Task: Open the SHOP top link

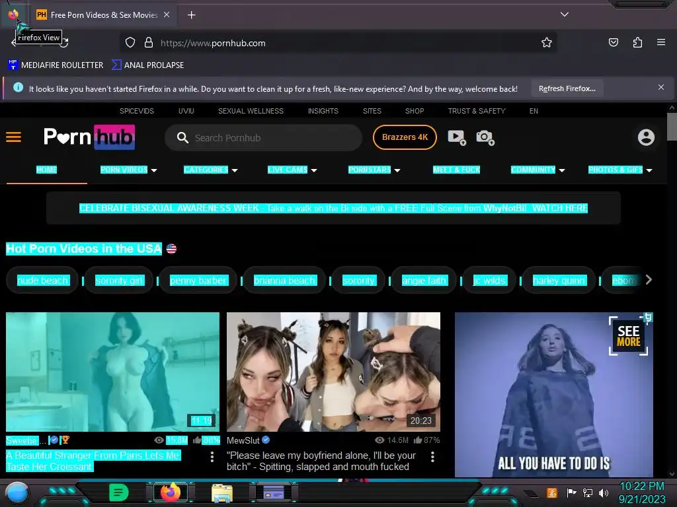Action: pyautogui.click(x=415, y=111)
